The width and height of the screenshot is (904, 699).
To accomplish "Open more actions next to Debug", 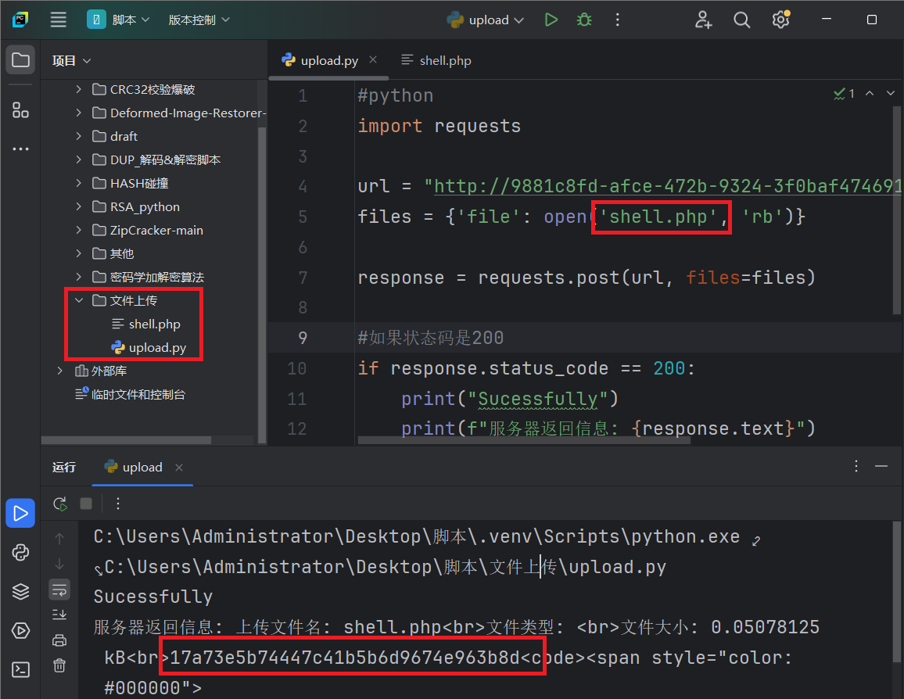I will [x=618, y=20].
